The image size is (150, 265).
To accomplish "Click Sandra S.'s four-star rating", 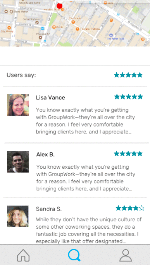I will tap(130, 208).
